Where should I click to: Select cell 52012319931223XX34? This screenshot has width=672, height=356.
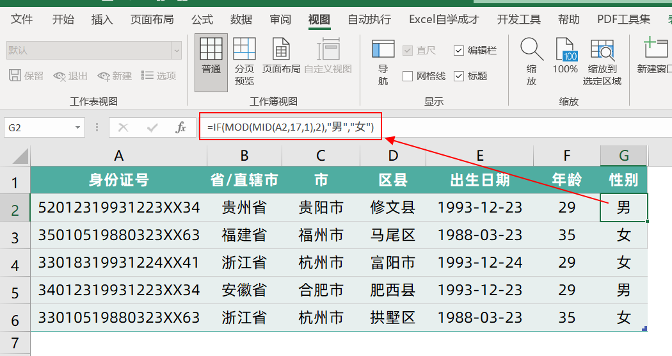(x=118, y=207)
